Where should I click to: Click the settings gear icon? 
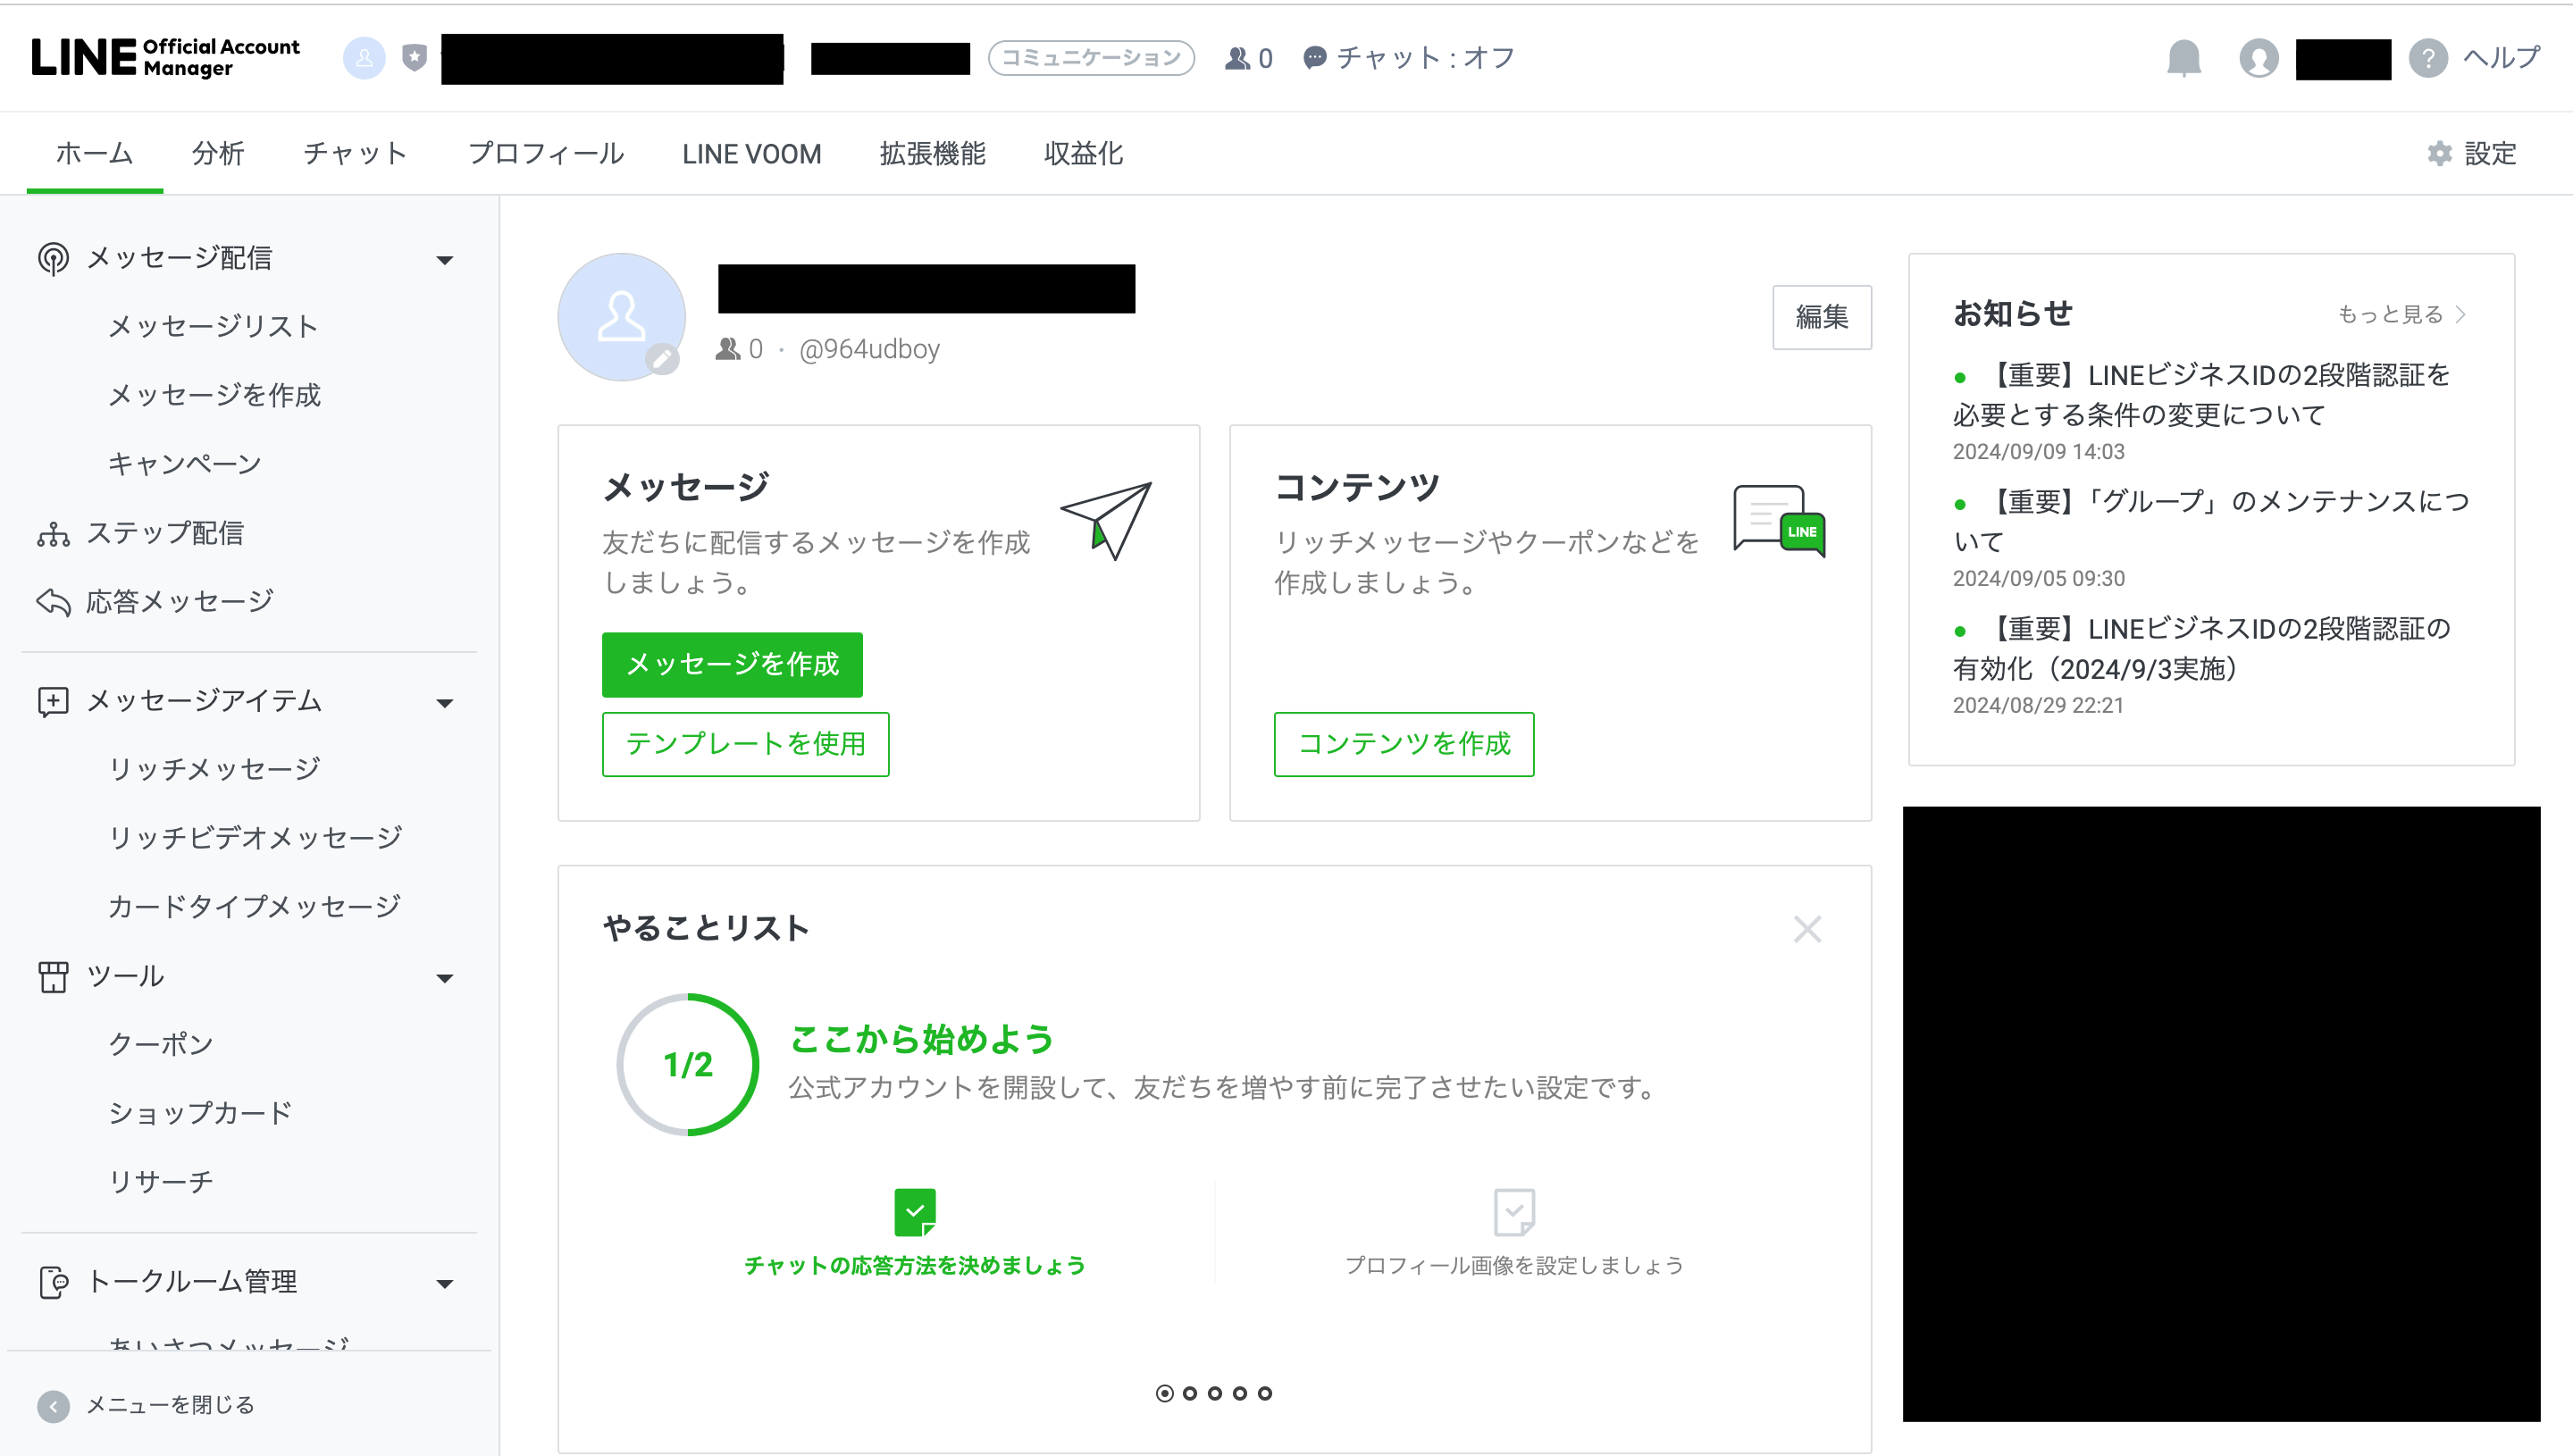[x=2439, y=153]
